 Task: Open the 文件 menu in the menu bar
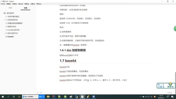(3, 4)
